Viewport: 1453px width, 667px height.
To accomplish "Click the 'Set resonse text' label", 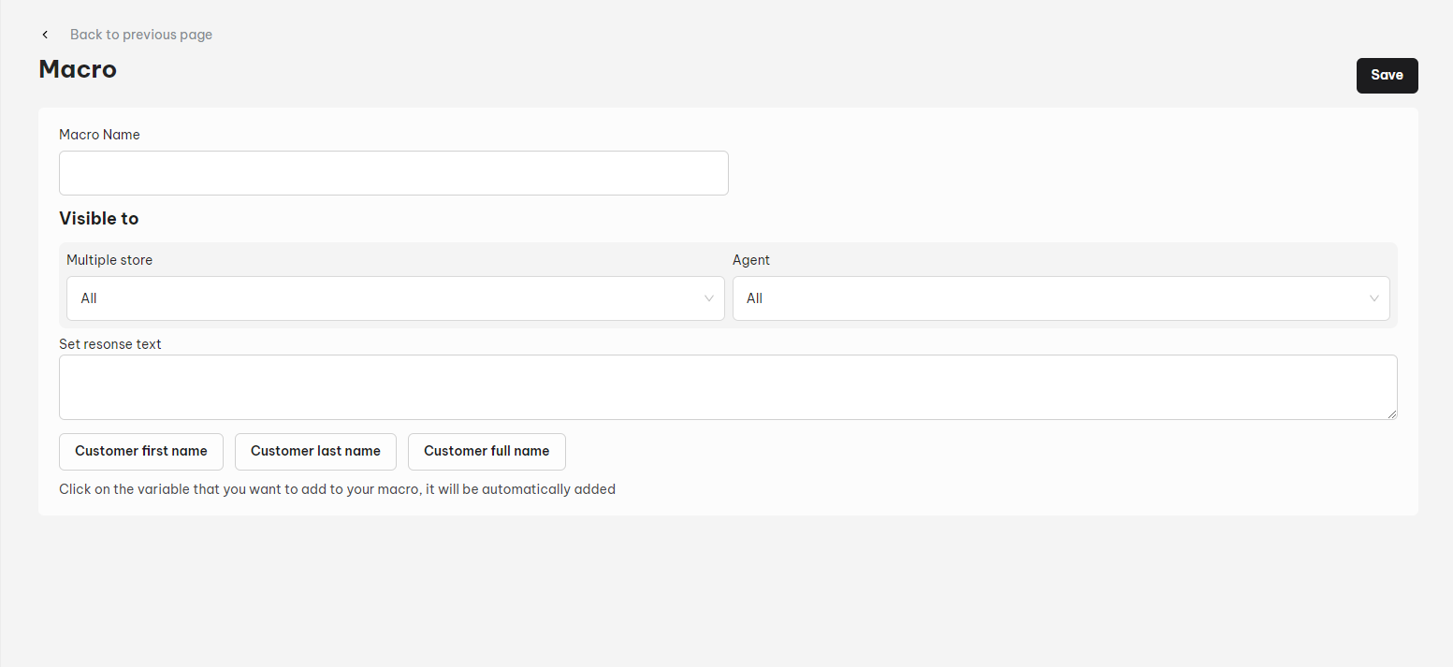I will point(110,344).
